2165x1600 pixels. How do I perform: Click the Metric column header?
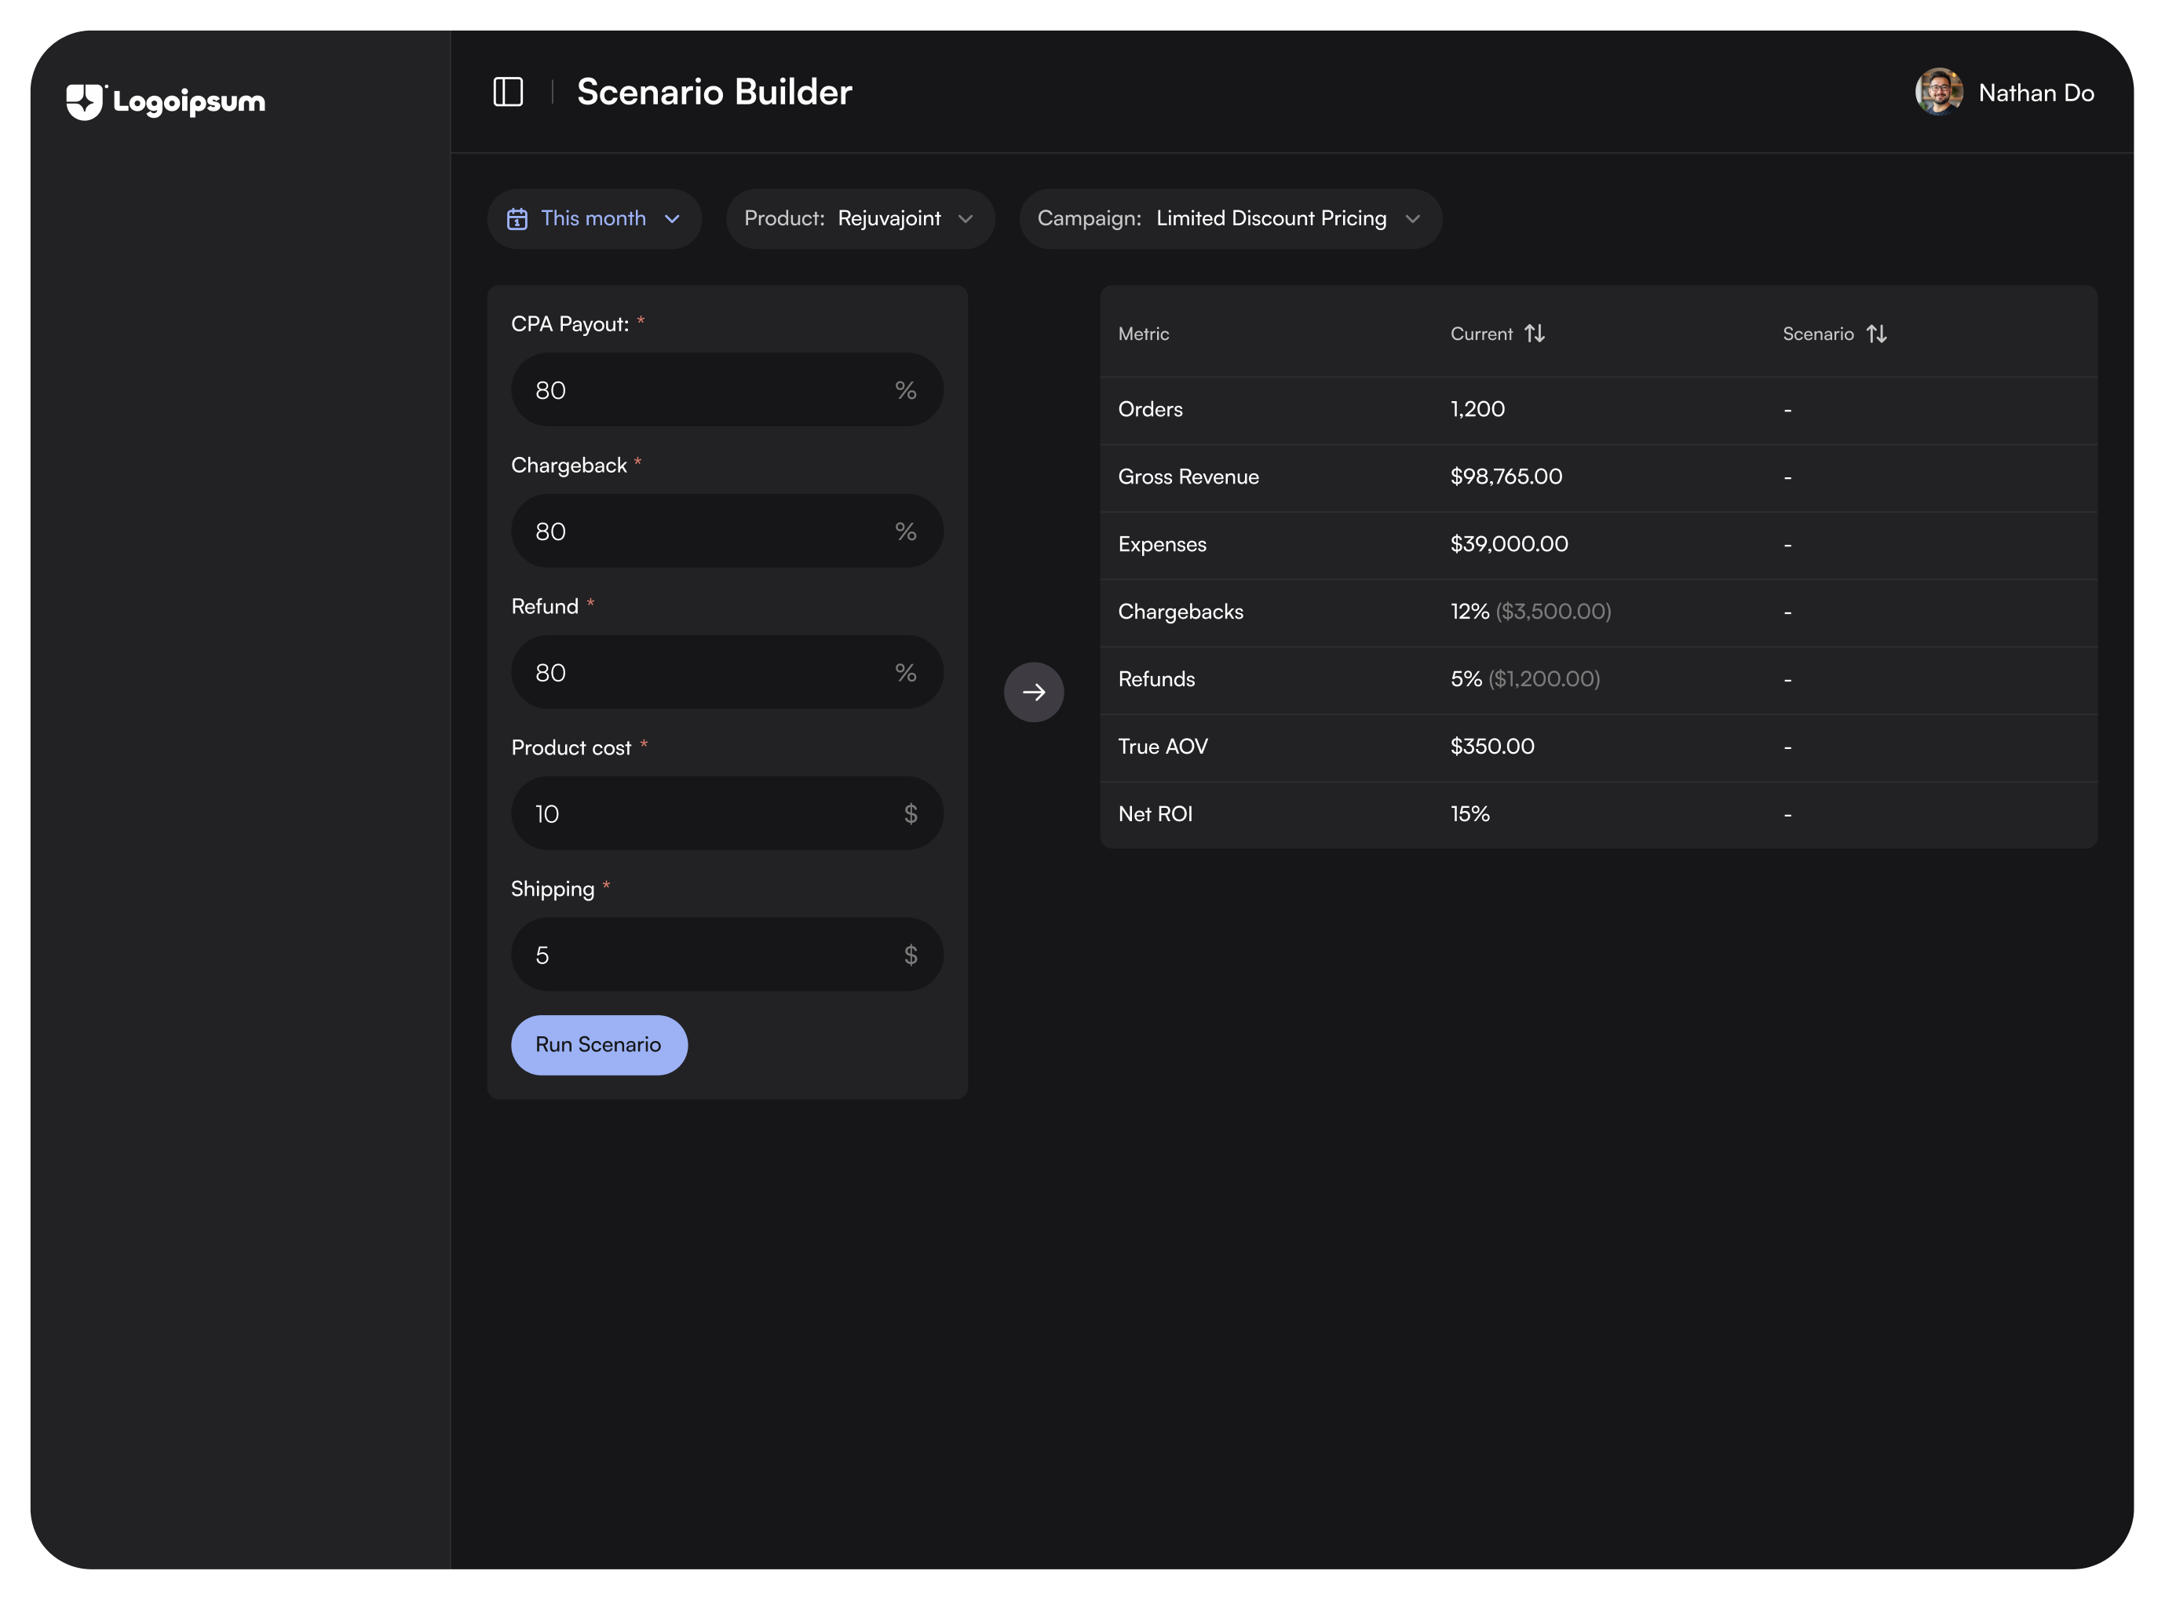pyautogui.click(x=1144, y=333)
